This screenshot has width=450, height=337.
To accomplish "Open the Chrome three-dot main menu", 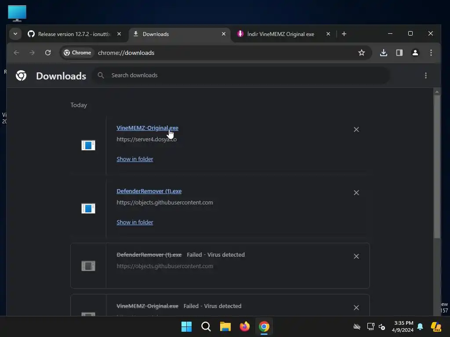I will click(x=431, y=53).
